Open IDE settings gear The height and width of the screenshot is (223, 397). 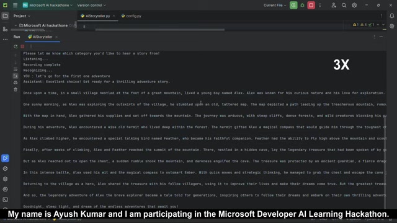click(354, 5)
